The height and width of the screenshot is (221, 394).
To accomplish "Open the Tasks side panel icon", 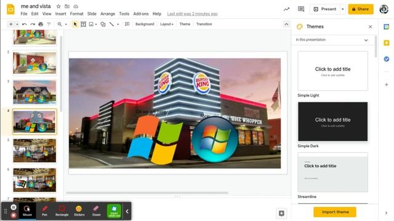I will (387, 59).
